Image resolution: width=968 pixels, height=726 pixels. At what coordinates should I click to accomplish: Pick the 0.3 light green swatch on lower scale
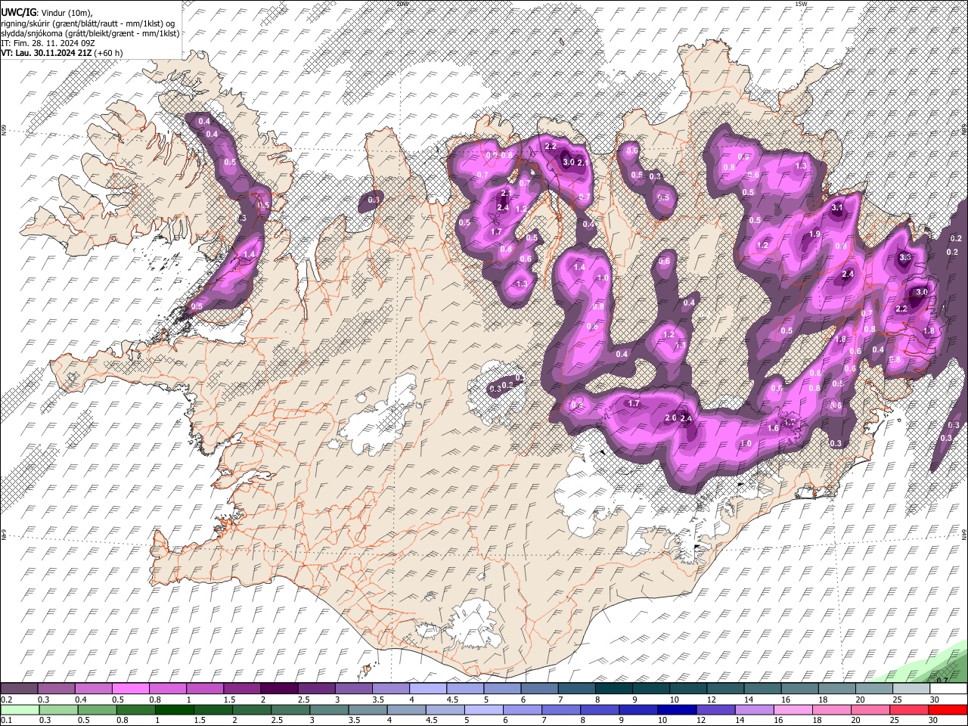pyautogui.click(x=58, y=710)
